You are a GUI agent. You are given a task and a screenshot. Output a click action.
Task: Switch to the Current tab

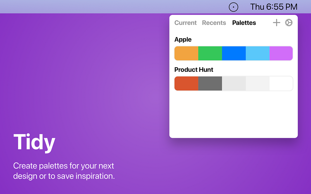[x=185, y=23]
